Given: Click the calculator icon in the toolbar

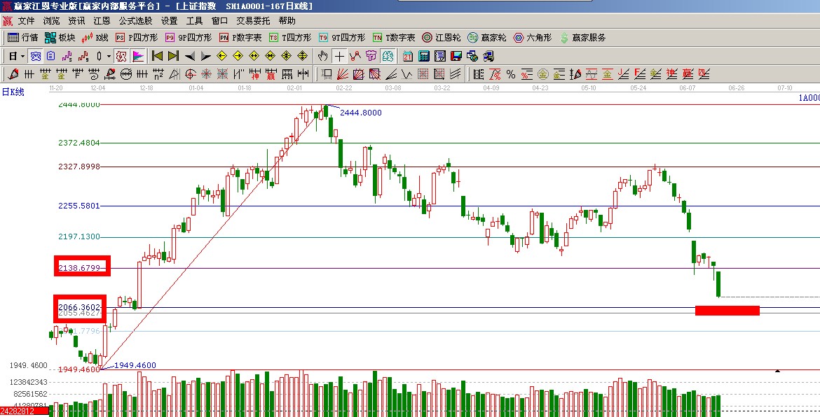Looking at the screenshot, I should point(424,56).
